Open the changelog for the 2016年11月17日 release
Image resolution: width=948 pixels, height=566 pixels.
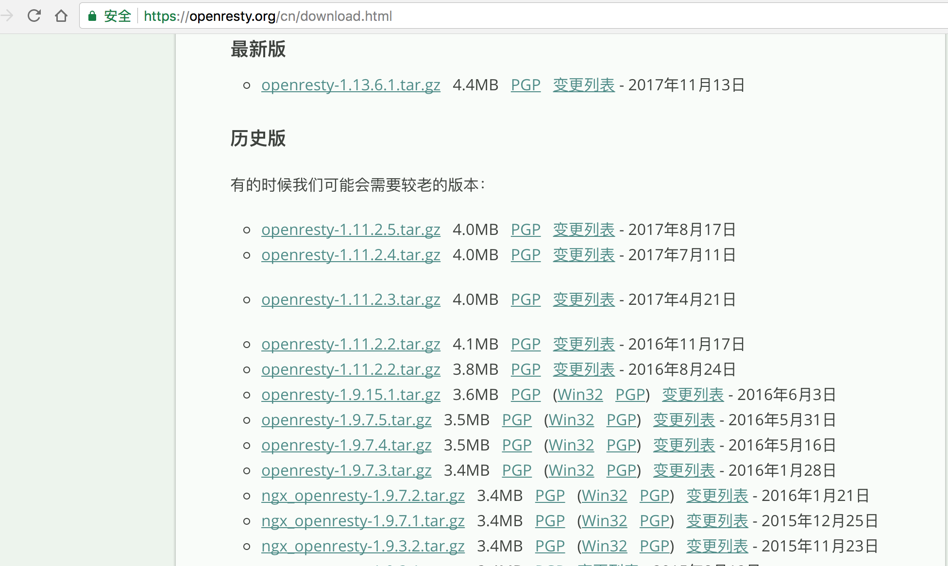[584, 344]
